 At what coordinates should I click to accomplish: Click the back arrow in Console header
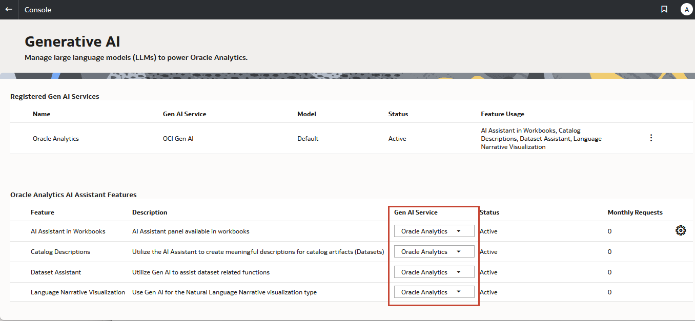(9, 9)
